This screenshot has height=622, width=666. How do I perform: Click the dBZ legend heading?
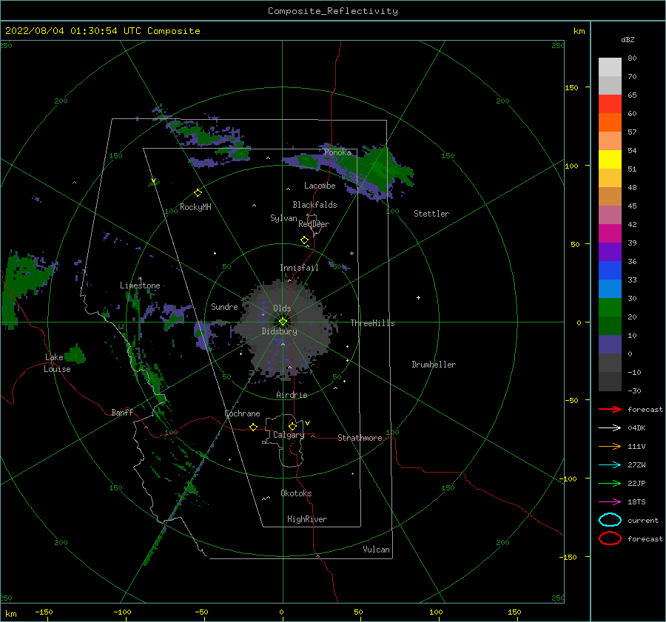(628, 39)
